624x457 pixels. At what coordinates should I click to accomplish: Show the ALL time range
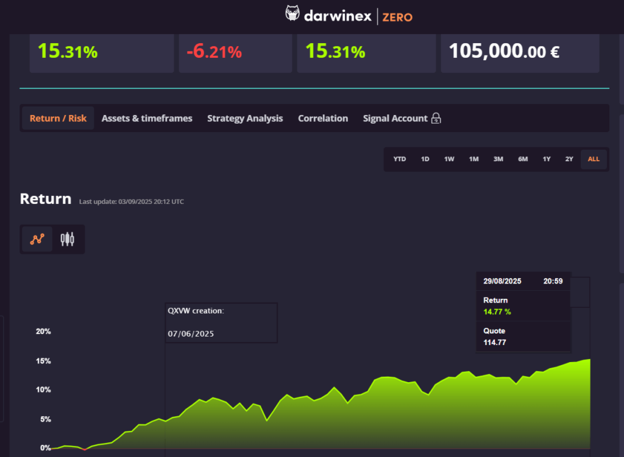coord(594,159)
